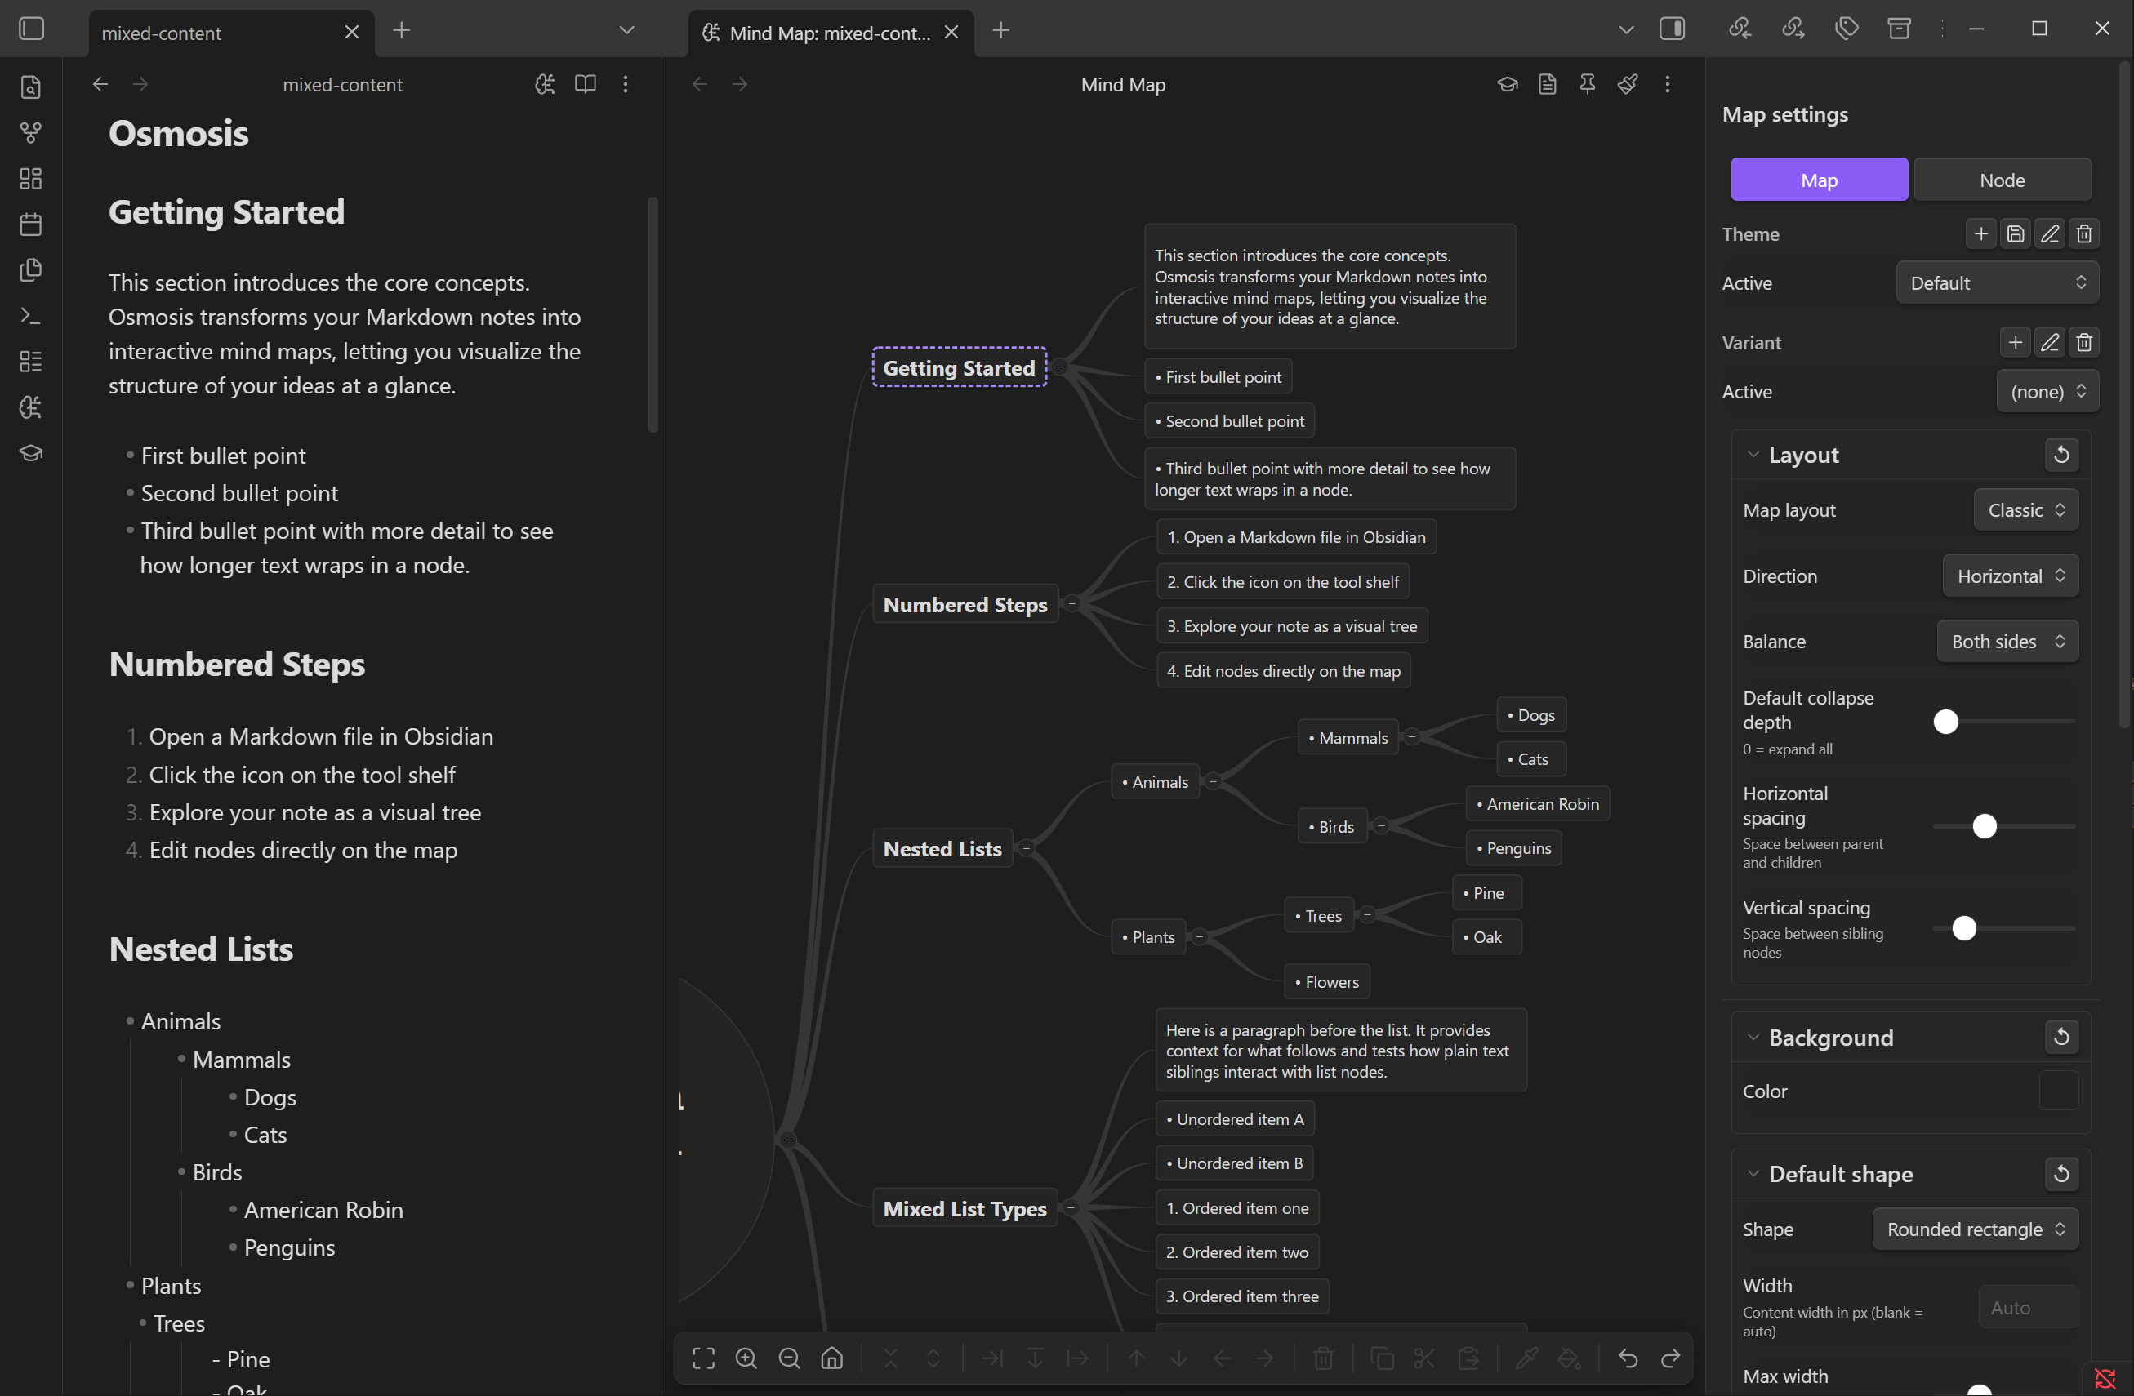Open the Mind Map three-dot menu
Viewport: 2134px width, 1396px height.
click(x=1668, y=83)
